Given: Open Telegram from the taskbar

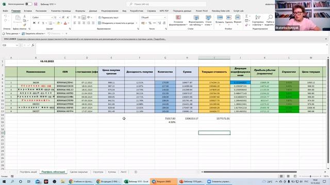Looking at the screenshot, I should point(163,181).
